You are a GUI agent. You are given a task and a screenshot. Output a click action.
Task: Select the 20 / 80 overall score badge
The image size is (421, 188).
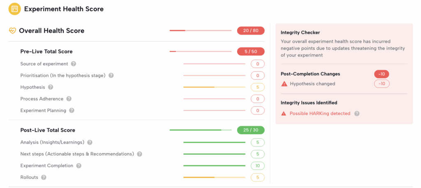[251, 30]
